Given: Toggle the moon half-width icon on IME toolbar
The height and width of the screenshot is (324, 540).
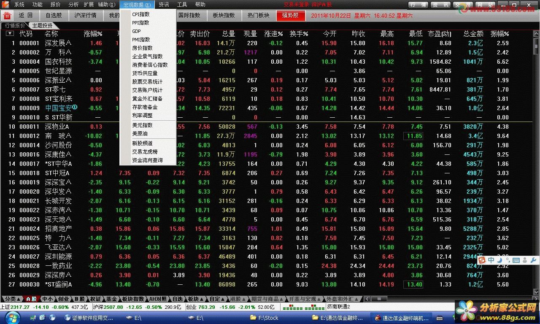Looking at the screenshot, I should [x=499, y=260].
